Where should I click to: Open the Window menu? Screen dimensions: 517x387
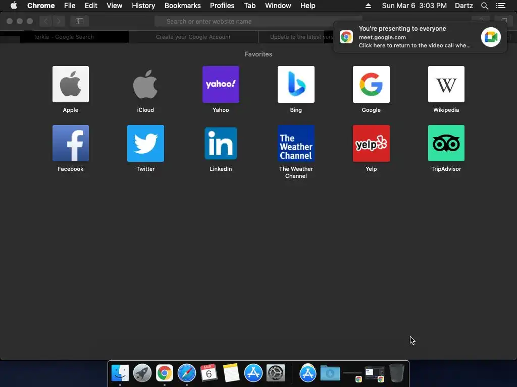pos(278,6)
